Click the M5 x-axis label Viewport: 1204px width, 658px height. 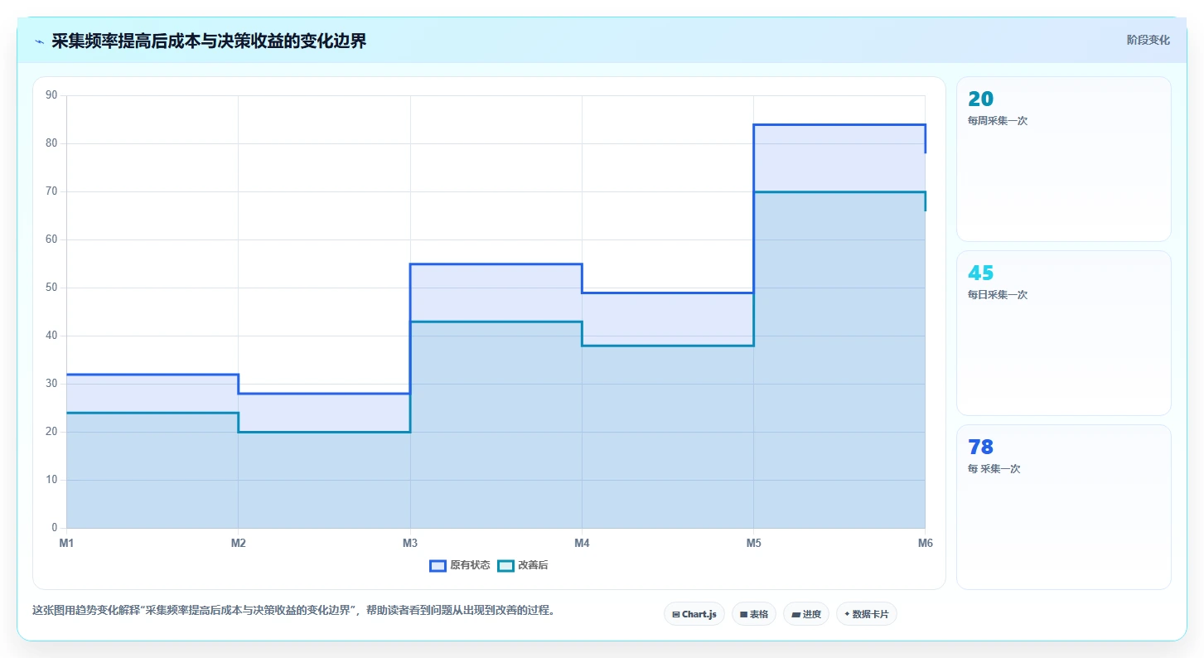pos(753,543)
